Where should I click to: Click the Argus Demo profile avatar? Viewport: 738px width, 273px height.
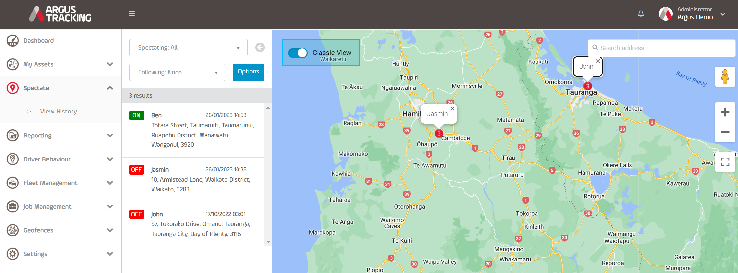click(x=666, y=14)
